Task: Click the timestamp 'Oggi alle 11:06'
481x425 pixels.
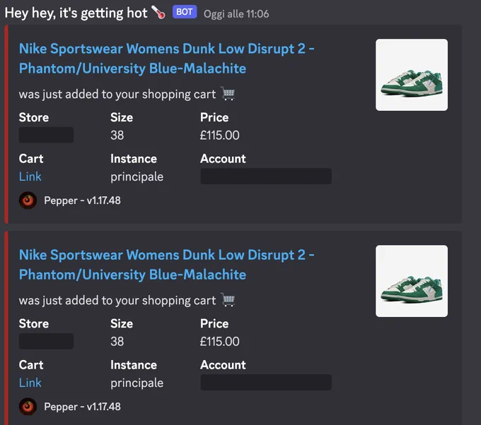Action: (236, 14)
